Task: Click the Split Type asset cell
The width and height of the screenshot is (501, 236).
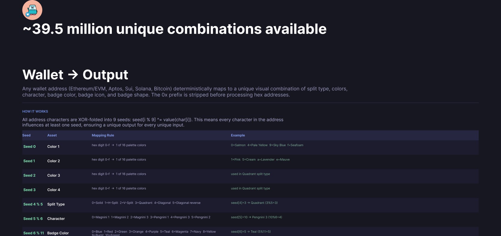Action: [56, 204]
